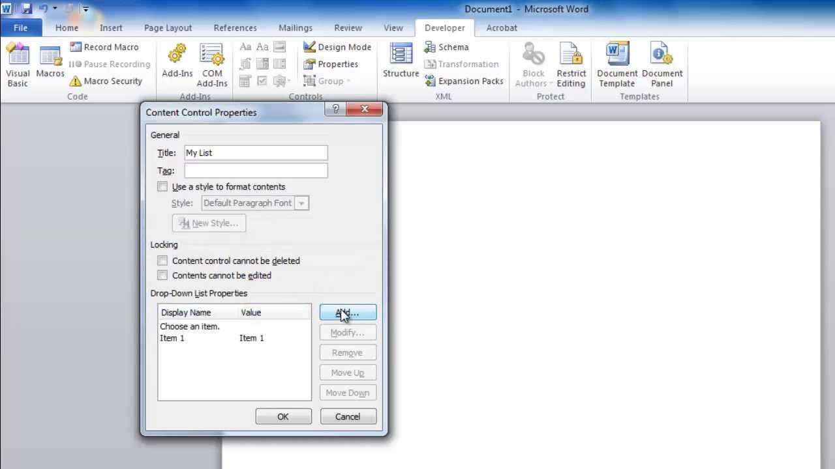Click the Macro Security warning icon
The width and height of the screenshot is (835, 469).
(76, 81)
